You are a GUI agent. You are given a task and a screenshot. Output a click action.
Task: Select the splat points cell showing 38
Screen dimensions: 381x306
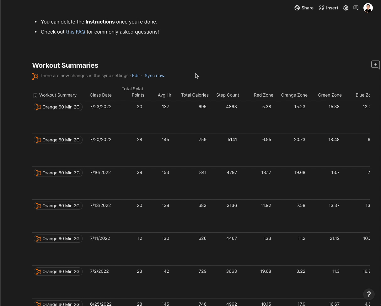[139, 172]
